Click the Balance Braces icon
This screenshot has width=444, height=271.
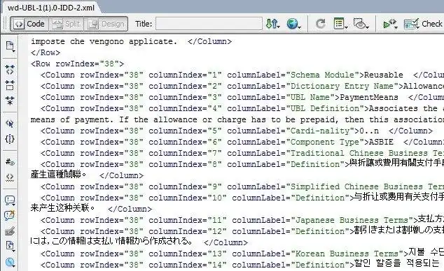pos(10,139)
